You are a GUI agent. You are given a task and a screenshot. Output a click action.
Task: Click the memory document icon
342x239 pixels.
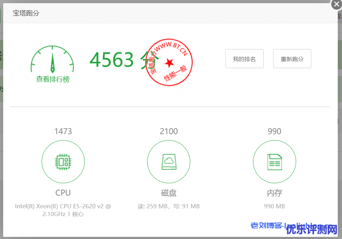[274, 162]
